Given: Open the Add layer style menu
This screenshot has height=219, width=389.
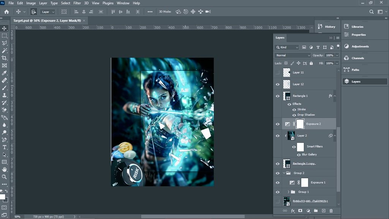Looking at the screenshot, I should [293, 211].
